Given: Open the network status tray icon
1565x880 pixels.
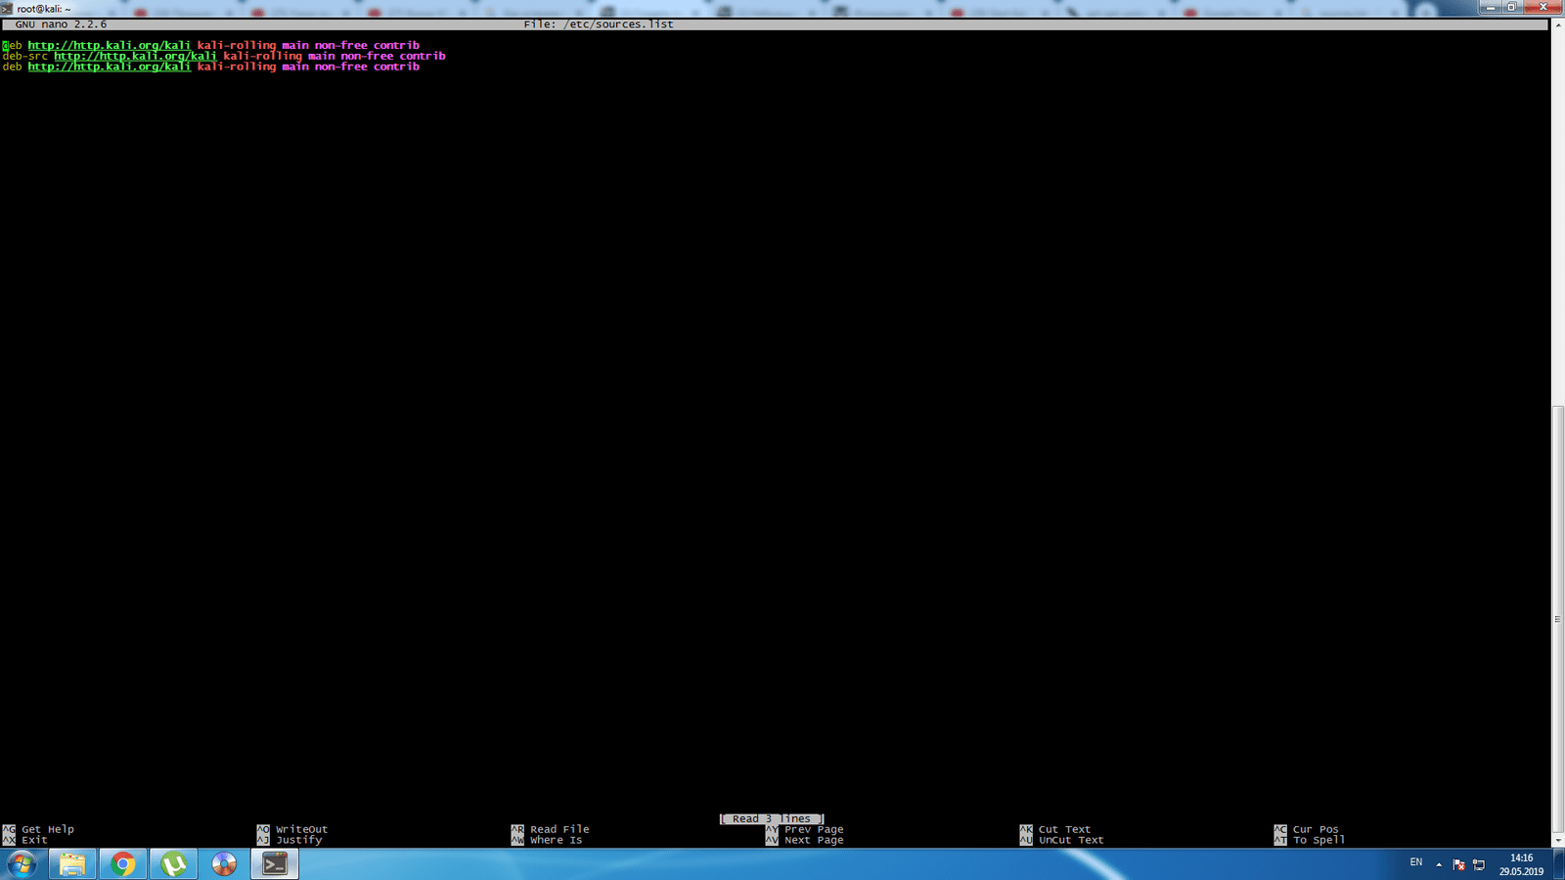Looking at the screenshot, I should click(x=1479, y=864).
